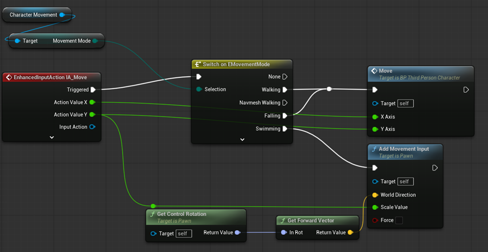
Task: Click the Triggered execution output pin
Action: (93, 90)
